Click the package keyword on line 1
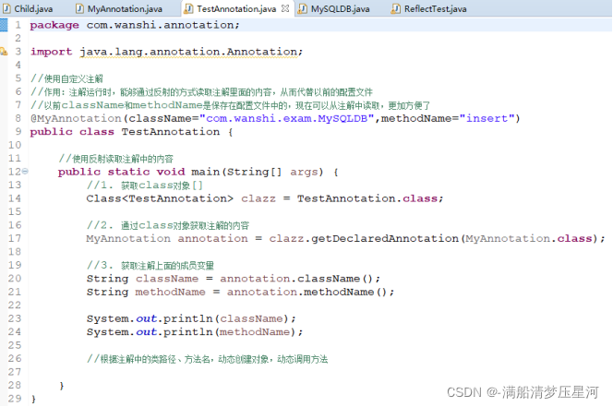The image size is (613, 407). [x=54, y=25]
